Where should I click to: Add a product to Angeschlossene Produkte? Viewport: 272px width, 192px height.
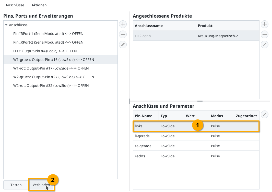click(x=265, y=24)
